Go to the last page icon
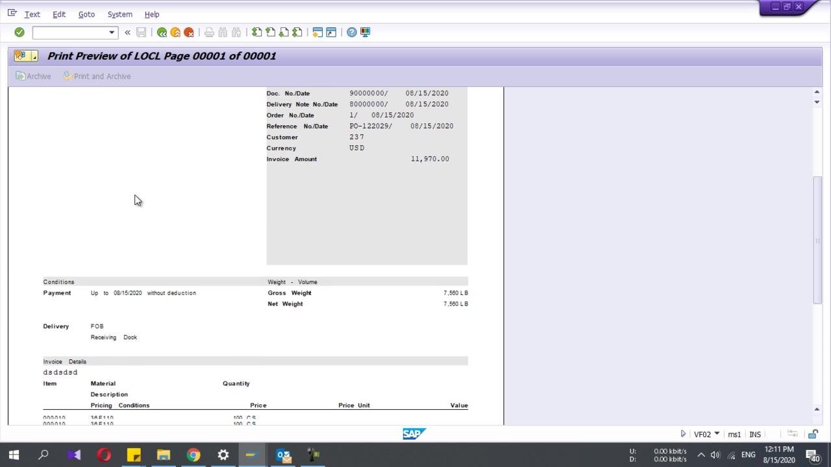The width and height of the screenshot is (831, 467). [x=297, y=32]
